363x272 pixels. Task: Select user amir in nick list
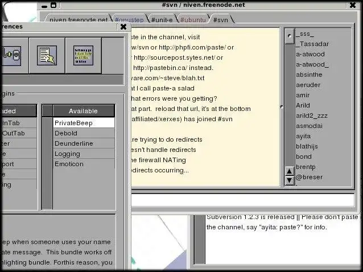pos(303,95)
